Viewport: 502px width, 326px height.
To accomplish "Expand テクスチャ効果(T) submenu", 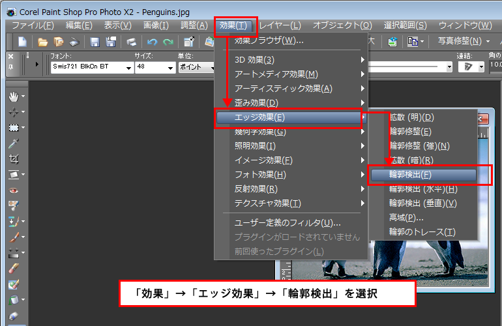I will (x=291, y=203).
